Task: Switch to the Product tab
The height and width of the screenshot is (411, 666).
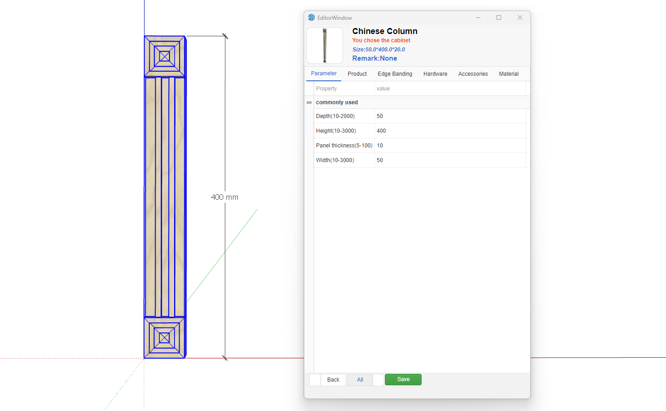Action: (357, 74)
